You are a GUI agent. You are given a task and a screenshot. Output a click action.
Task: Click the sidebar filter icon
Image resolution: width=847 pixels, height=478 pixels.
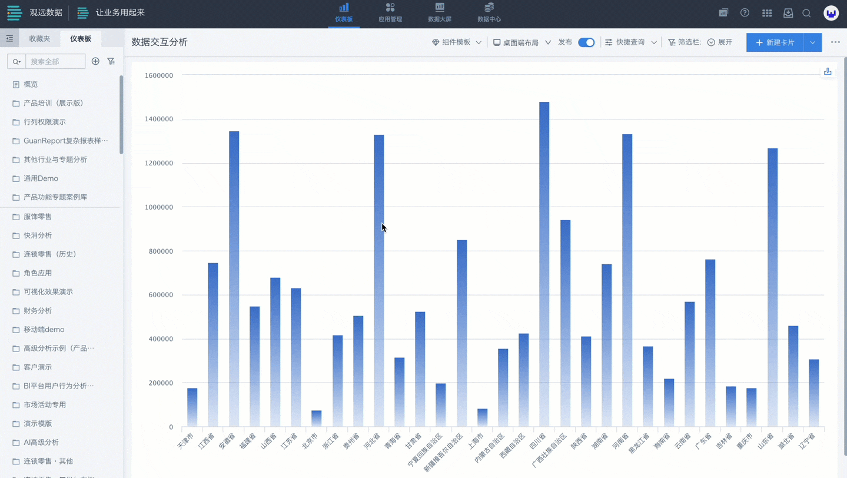coord(111,61)
